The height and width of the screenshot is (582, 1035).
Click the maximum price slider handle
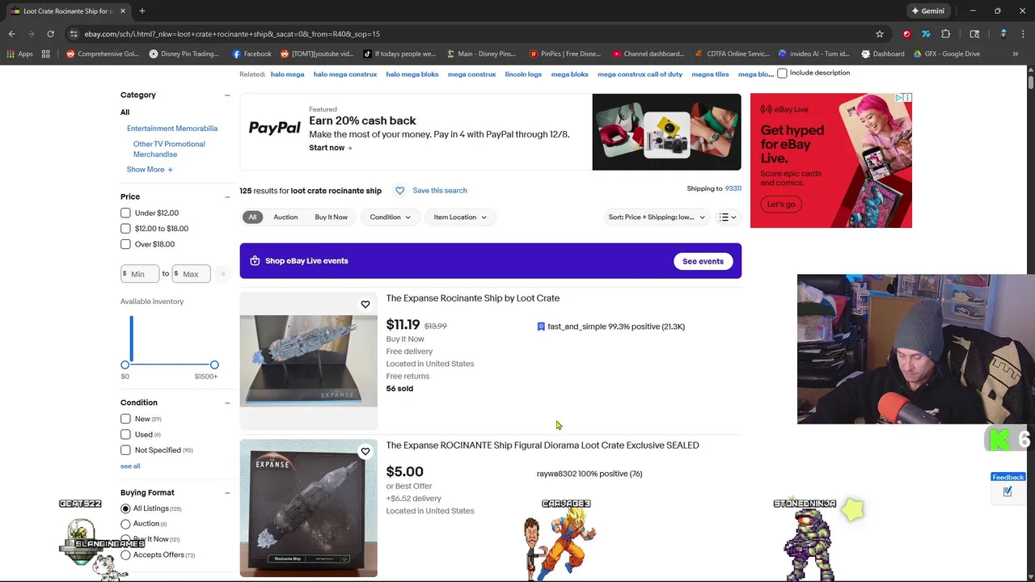pos(214,365)
